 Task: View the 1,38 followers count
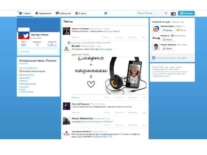[x=52, y=45]
